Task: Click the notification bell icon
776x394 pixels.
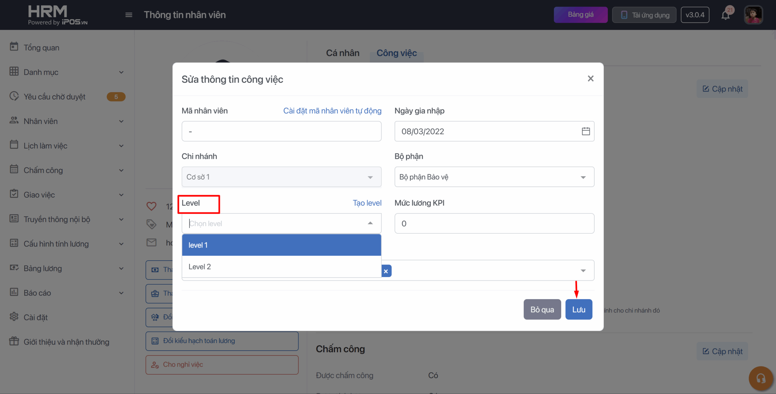Action: coord(725,15)
